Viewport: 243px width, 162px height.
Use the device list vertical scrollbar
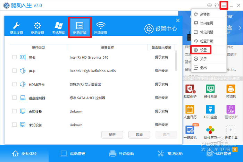[x=176, y=61]
